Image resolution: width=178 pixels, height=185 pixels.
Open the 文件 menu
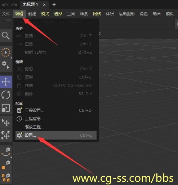pyautogui.click(x=6, y=14)
